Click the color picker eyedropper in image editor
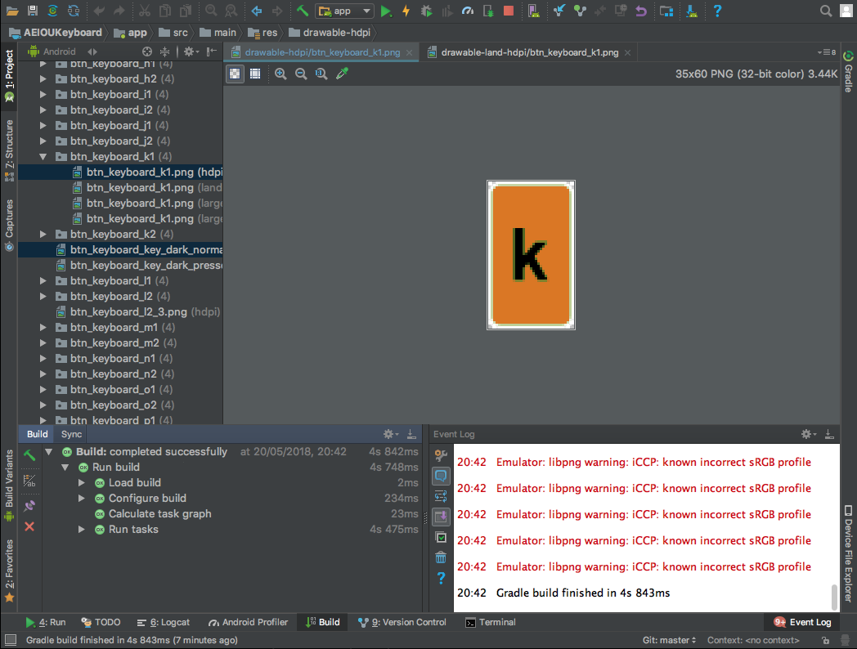This screenshot has width=857, height=649. 343,74
